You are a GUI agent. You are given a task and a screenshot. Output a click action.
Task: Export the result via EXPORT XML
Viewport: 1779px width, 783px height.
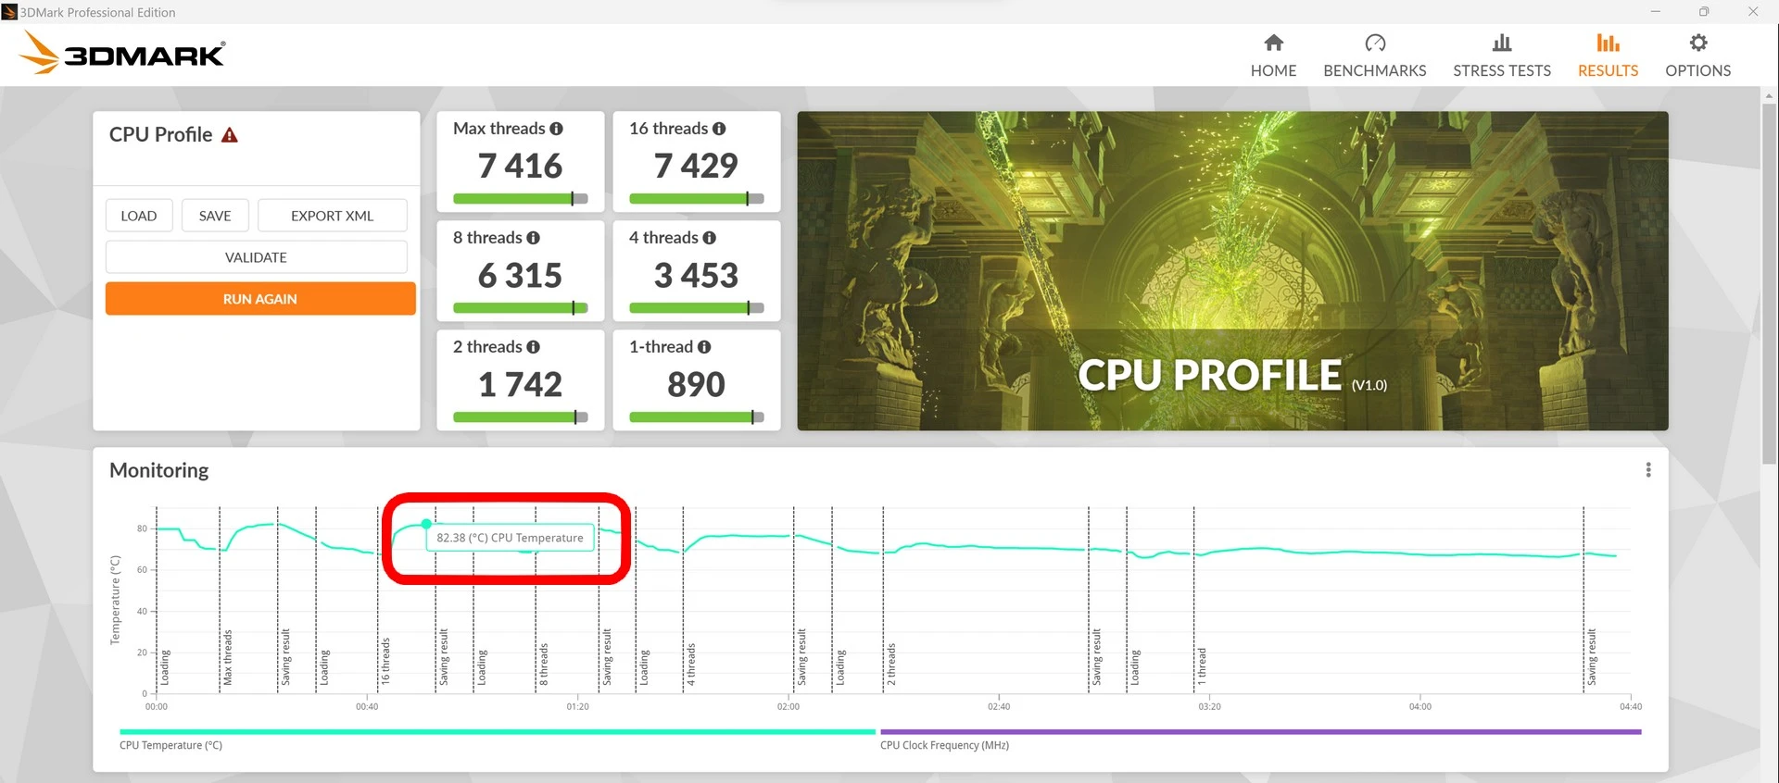tap(333, 216)
